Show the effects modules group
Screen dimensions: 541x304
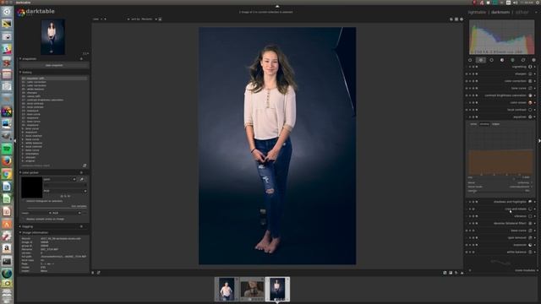533,60
